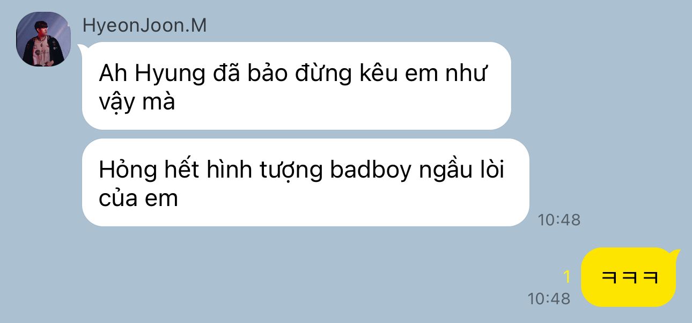Select the message starting with "Hỏng hết hình tượng"

tap(305, 182)
